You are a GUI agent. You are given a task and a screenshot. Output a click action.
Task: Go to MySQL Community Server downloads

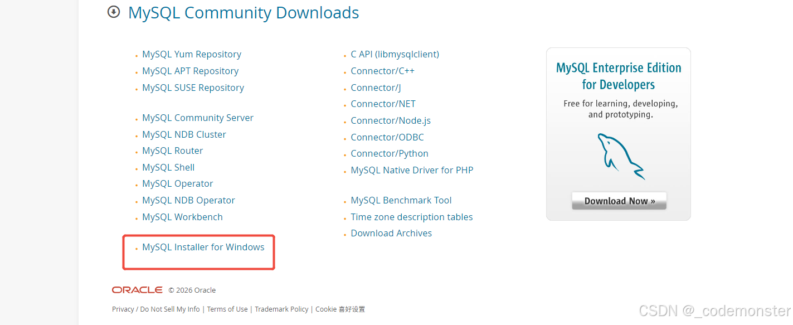coord(198,118)
